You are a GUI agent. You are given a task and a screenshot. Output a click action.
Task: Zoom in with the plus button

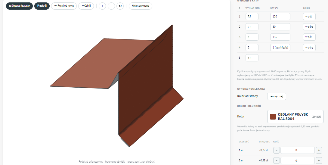click(102, 6)
